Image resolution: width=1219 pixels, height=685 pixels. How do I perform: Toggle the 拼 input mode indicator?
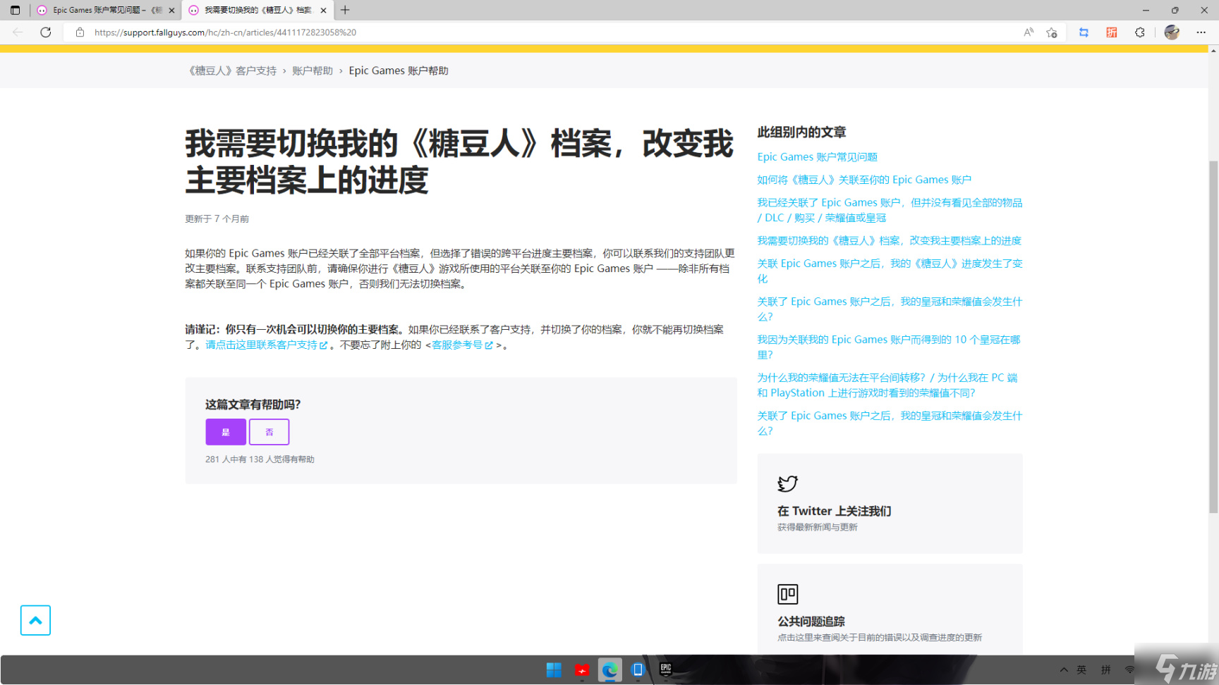(x=1106, y=669)
